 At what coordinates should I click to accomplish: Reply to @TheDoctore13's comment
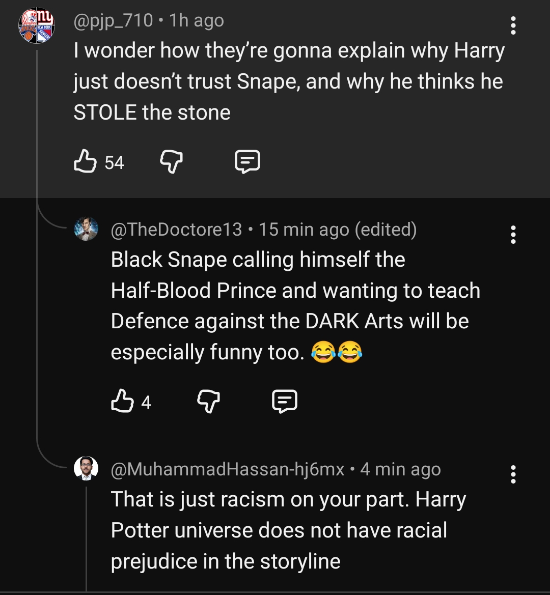[x=284, y=401]
